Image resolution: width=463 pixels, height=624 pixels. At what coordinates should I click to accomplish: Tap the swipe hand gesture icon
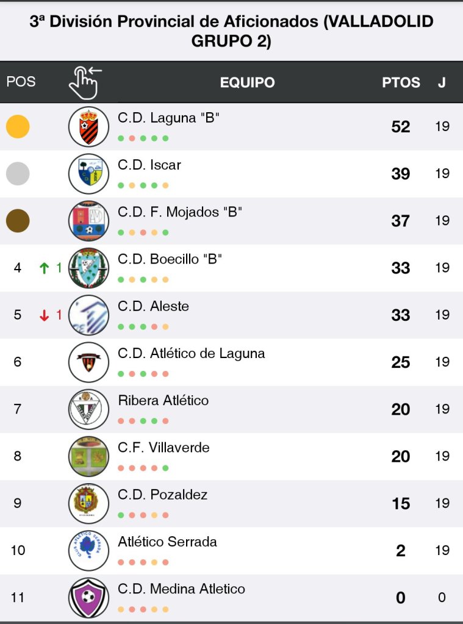point(85,82)
